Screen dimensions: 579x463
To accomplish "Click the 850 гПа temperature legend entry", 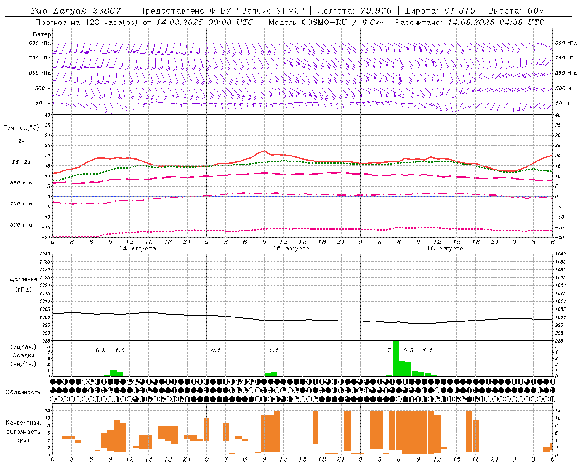I will point(21,183).
